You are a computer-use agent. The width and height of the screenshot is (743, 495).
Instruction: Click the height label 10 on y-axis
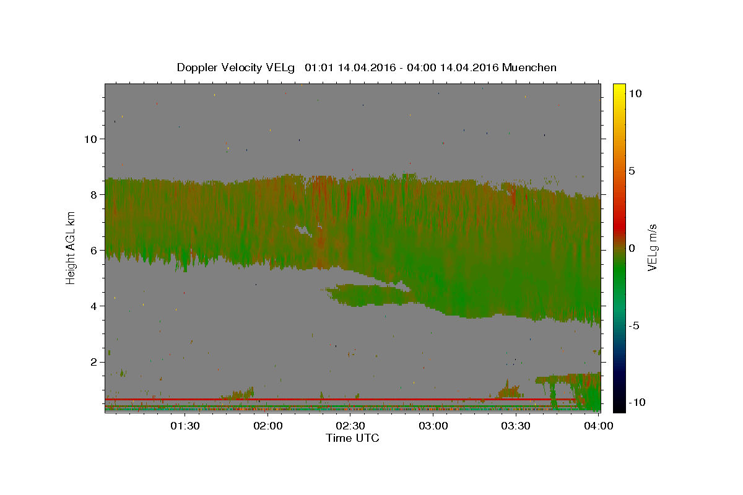(90, 139)
